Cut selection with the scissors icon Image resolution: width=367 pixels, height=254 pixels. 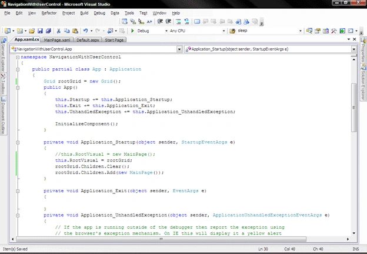click(x=58, y=31)
